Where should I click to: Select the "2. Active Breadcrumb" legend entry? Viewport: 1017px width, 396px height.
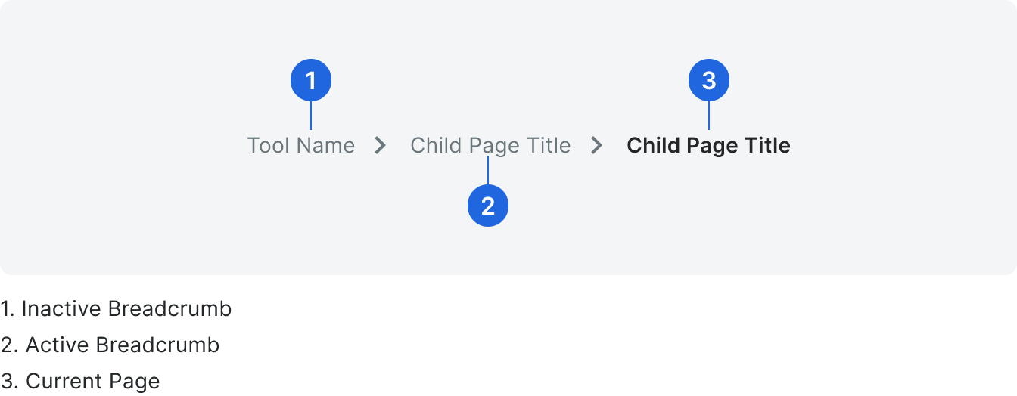110,345
